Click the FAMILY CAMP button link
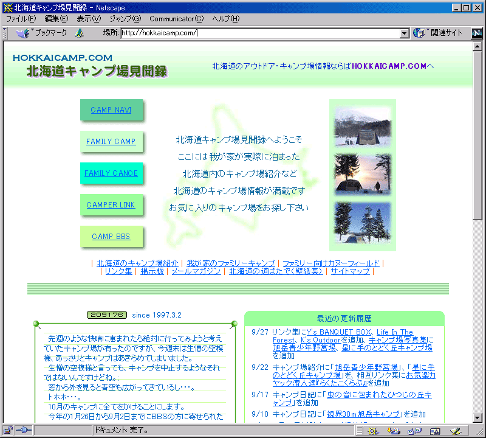 point(111,142)
